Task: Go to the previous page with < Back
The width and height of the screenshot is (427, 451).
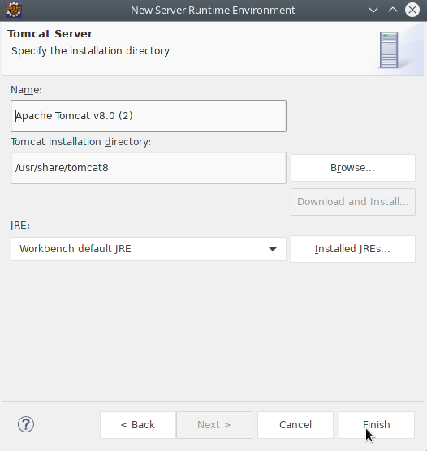Action: pyautogui.click(x=138, y=425)
